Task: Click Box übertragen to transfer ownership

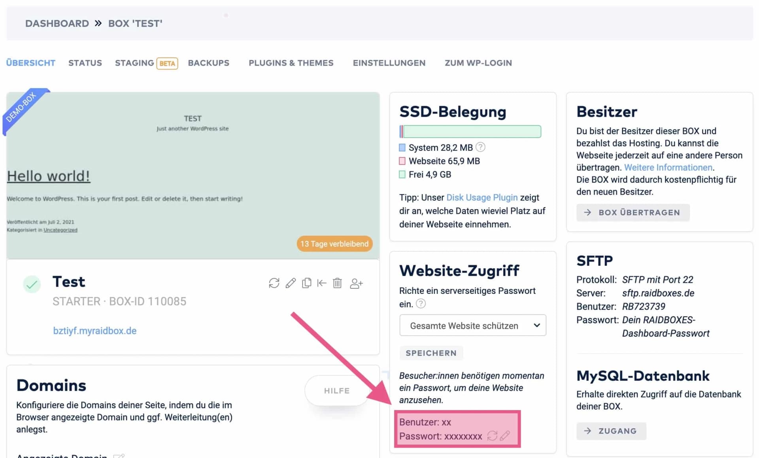Action: [632, 212]
